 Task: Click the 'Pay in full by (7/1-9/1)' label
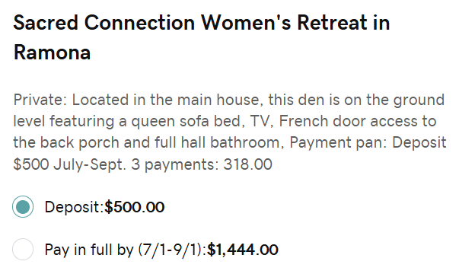pos(126,250)
